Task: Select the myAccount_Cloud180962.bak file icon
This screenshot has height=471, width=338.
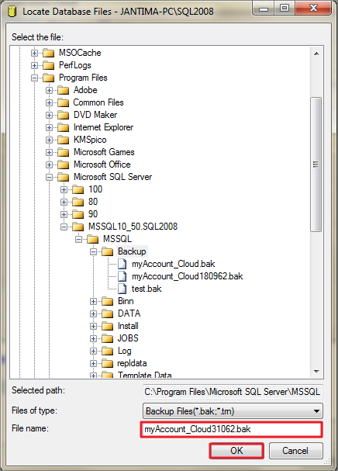Action: click(x=122, y=276)
